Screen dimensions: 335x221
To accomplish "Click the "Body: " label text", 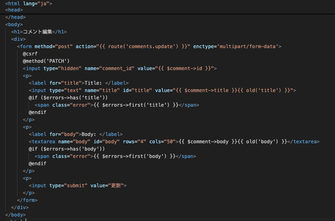I will pyautogui.click(x=90, y=134).
